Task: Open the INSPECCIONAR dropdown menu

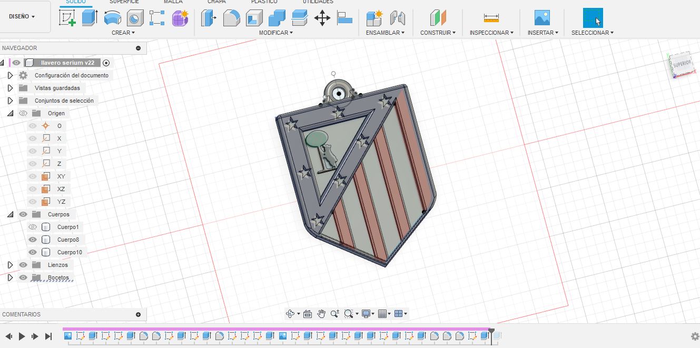Action: pyautogui.click(x=491, y=33)
